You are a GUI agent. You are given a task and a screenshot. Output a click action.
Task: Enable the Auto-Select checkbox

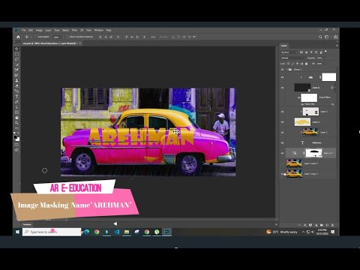36,37
